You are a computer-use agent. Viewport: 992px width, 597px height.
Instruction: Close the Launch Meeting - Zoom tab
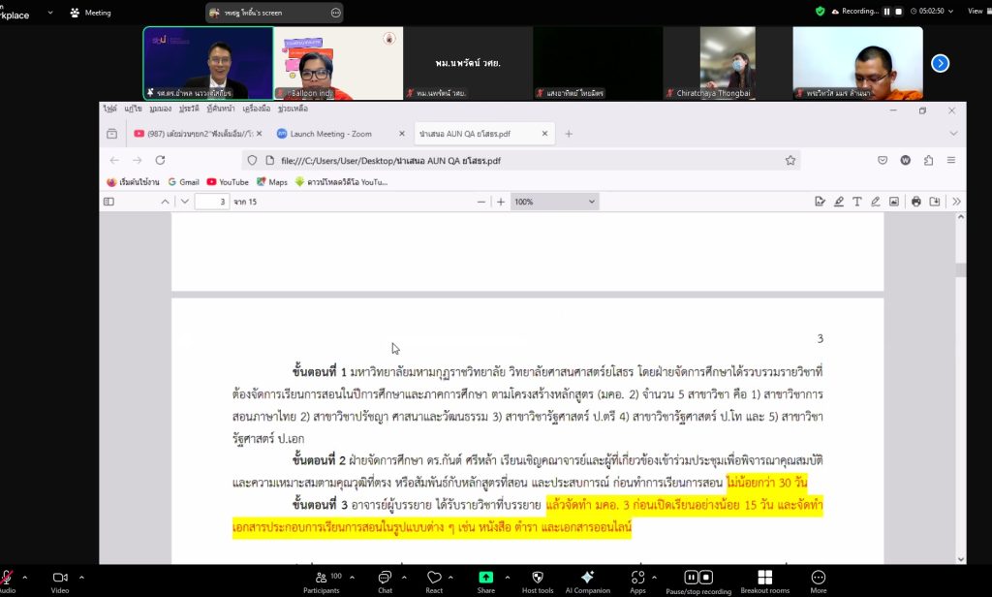pyautogui.click(x=402, y=134)
